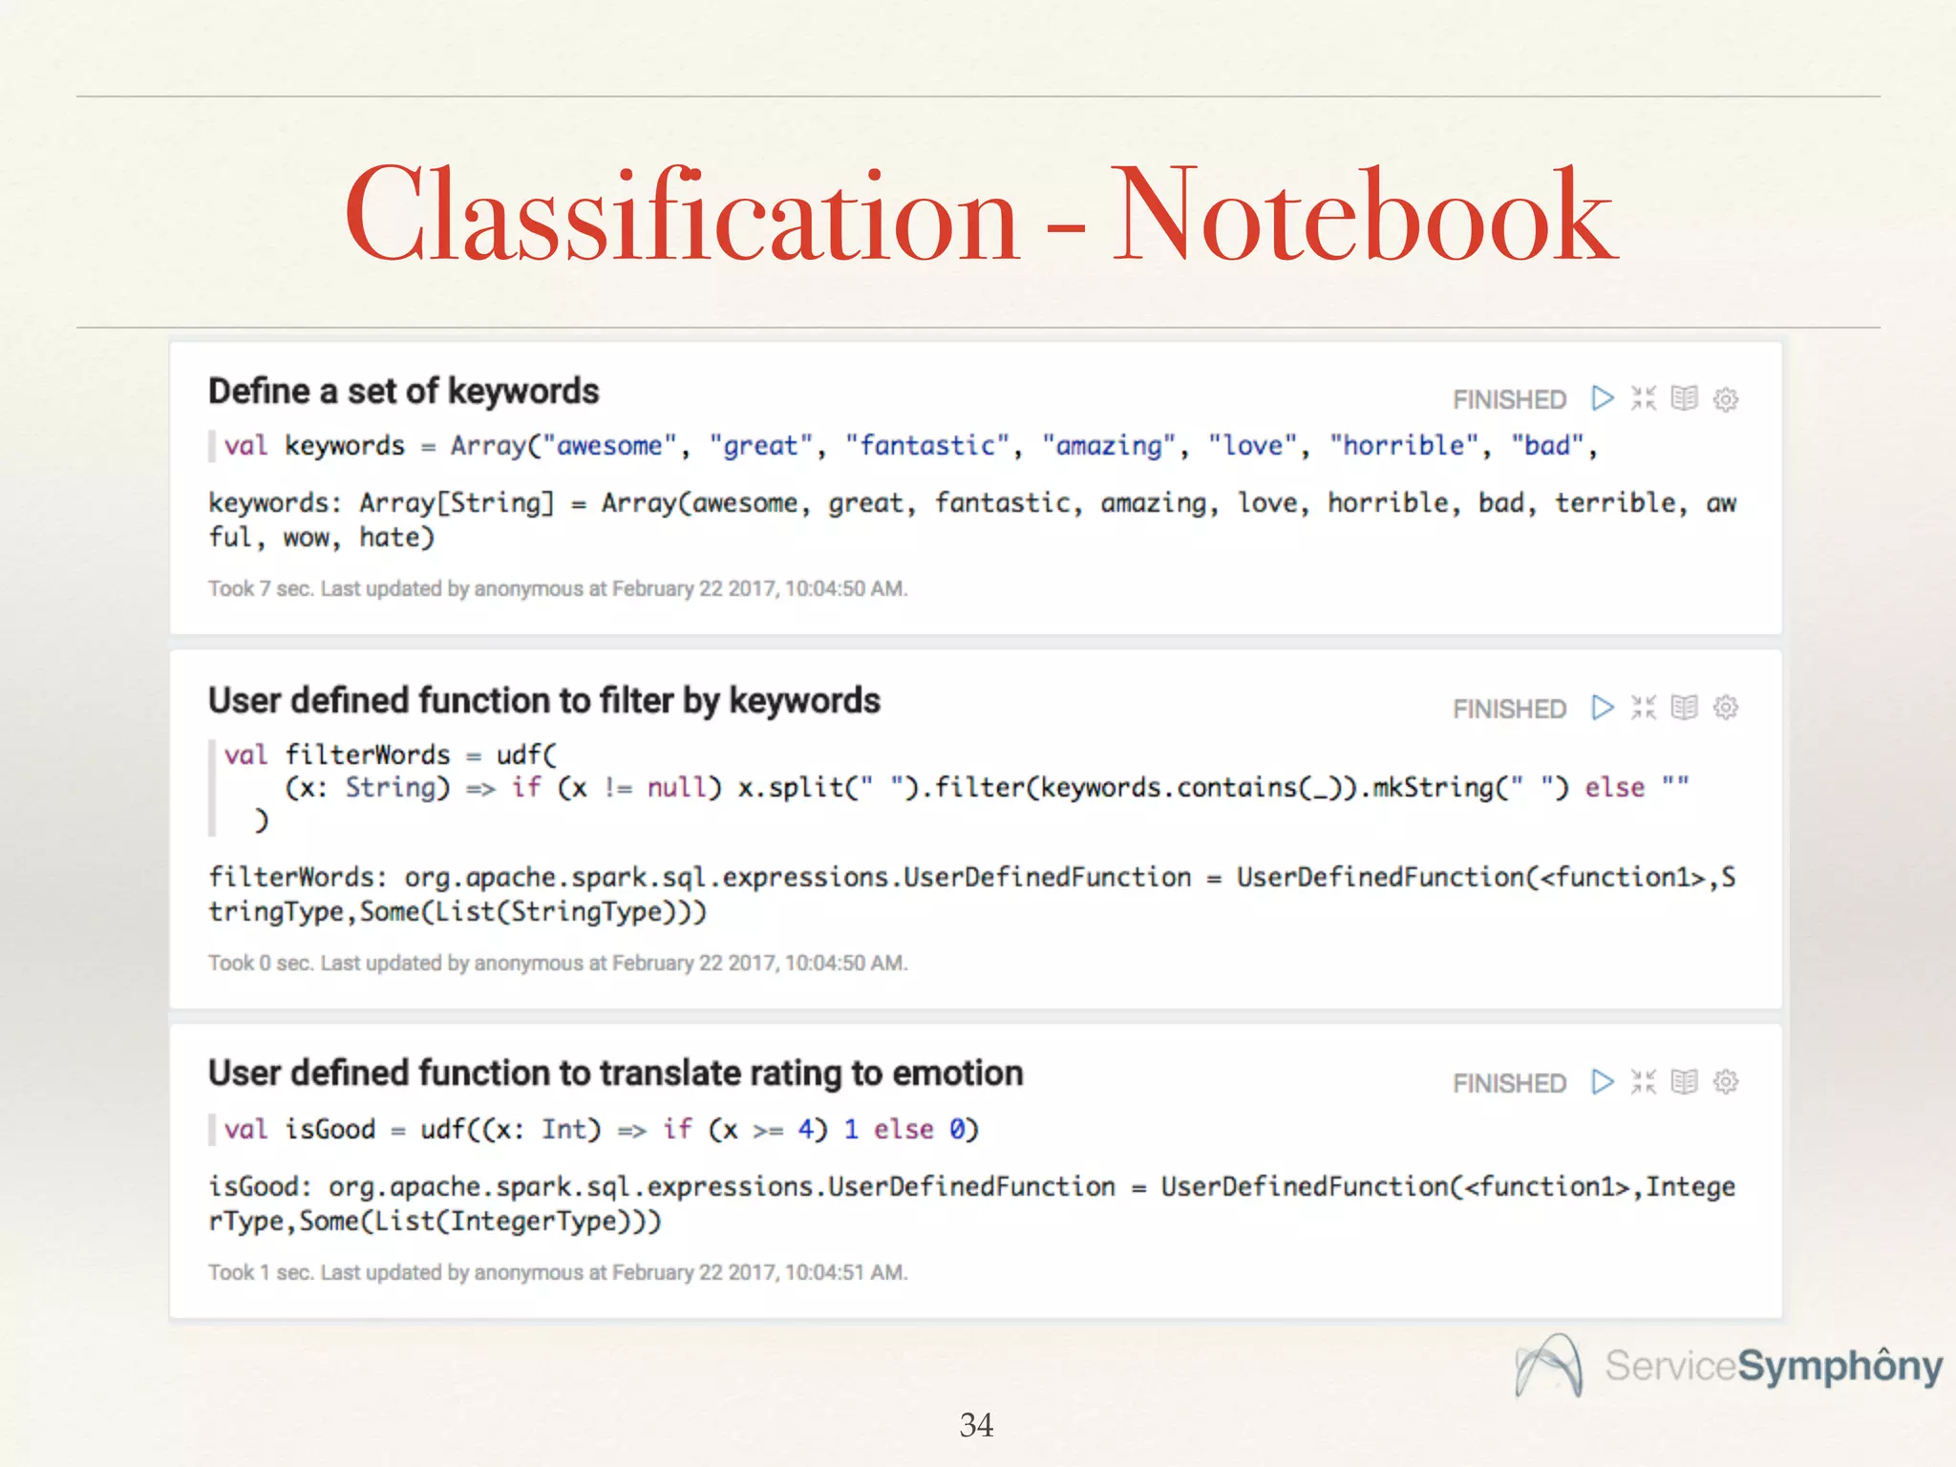Click into the filterWords udf code editor
The width and height of the screenshot is (1956, 1467).
955,788
